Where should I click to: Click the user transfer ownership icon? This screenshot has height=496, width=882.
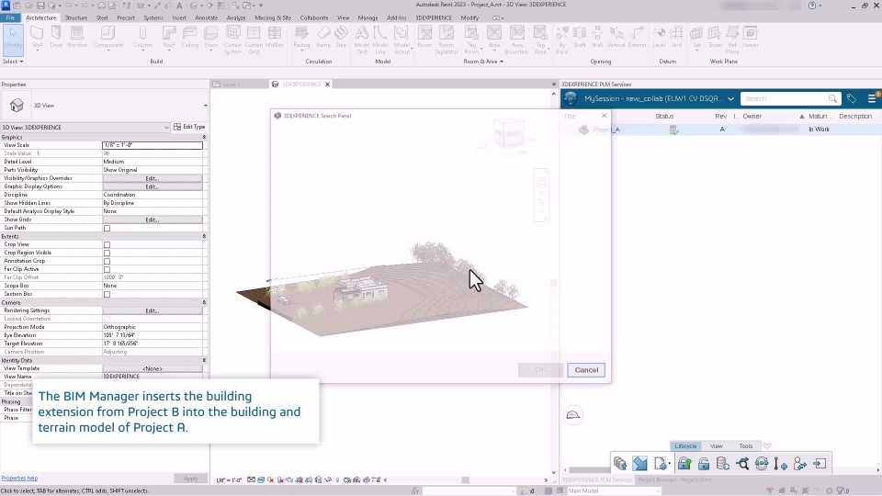(800, 463)
